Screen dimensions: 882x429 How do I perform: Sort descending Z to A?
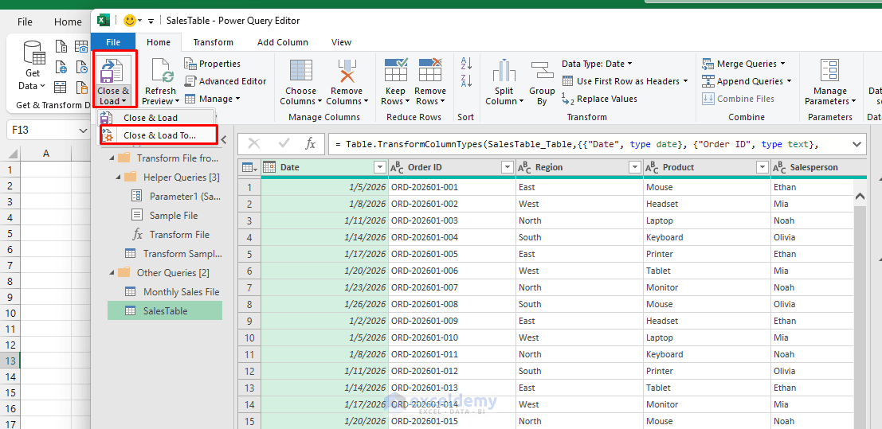466,80
